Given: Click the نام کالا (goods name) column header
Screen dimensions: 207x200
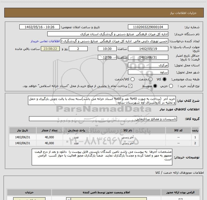Looking at the screenshot, I should (x=127, y=130).
